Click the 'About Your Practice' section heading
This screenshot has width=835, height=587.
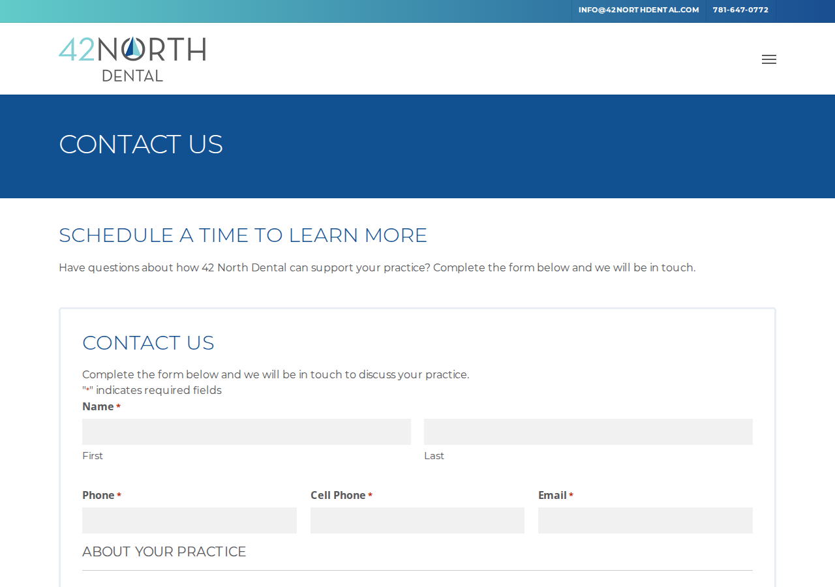pyautogui.click(x=164, y=552)
